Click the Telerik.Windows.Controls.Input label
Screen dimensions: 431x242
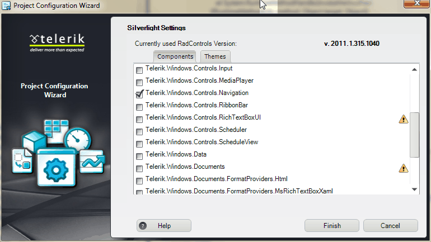point(189,68)
